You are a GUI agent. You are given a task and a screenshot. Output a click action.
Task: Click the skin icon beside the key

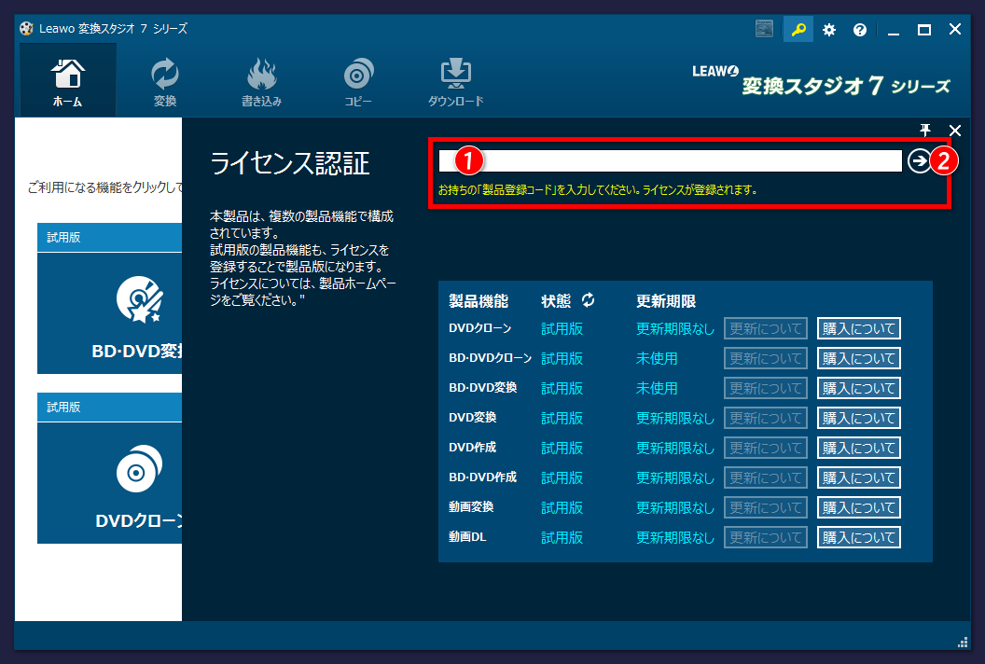coord(765,30)
